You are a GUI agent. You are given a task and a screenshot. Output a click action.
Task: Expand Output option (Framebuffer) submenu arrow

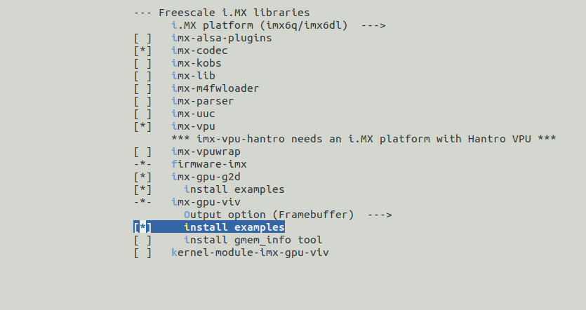click(x=379, y=215)
